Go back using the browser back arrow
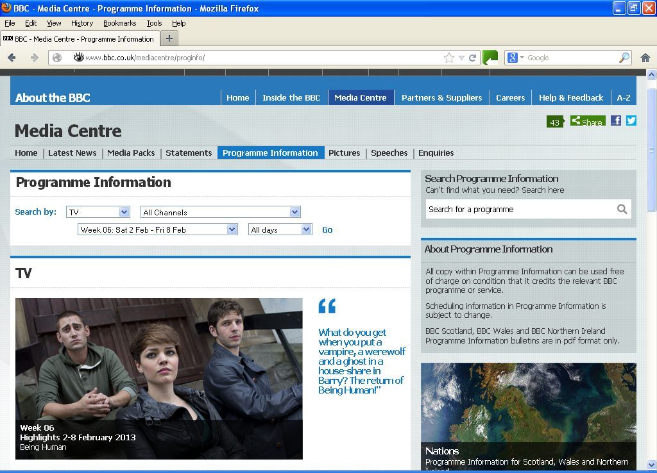 point(12,58)
